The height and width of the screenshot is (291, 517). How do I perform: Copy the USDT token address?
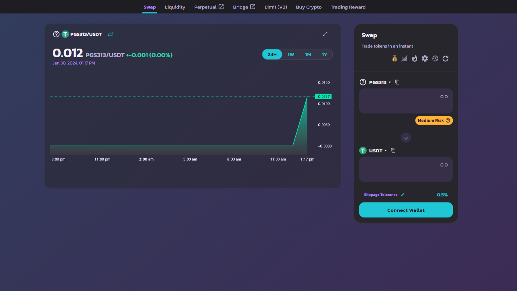point(393,151)
